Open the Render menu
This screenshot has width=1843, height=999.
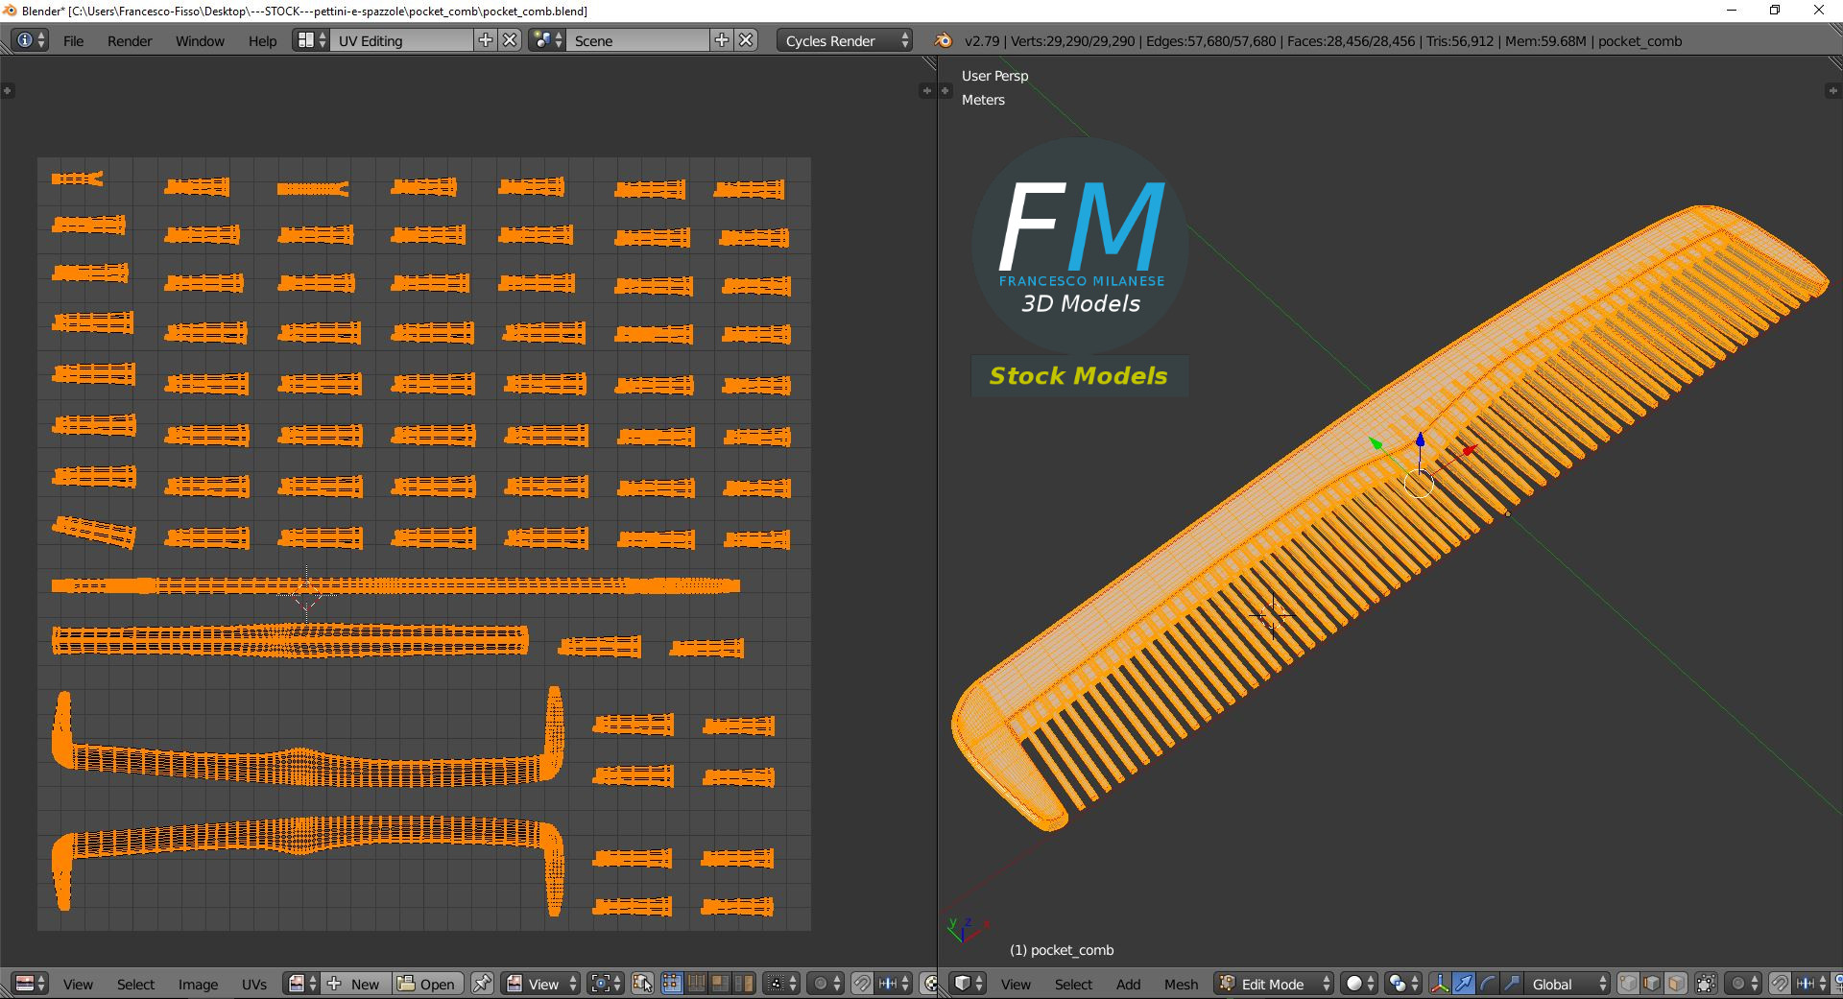click(130, 41)
